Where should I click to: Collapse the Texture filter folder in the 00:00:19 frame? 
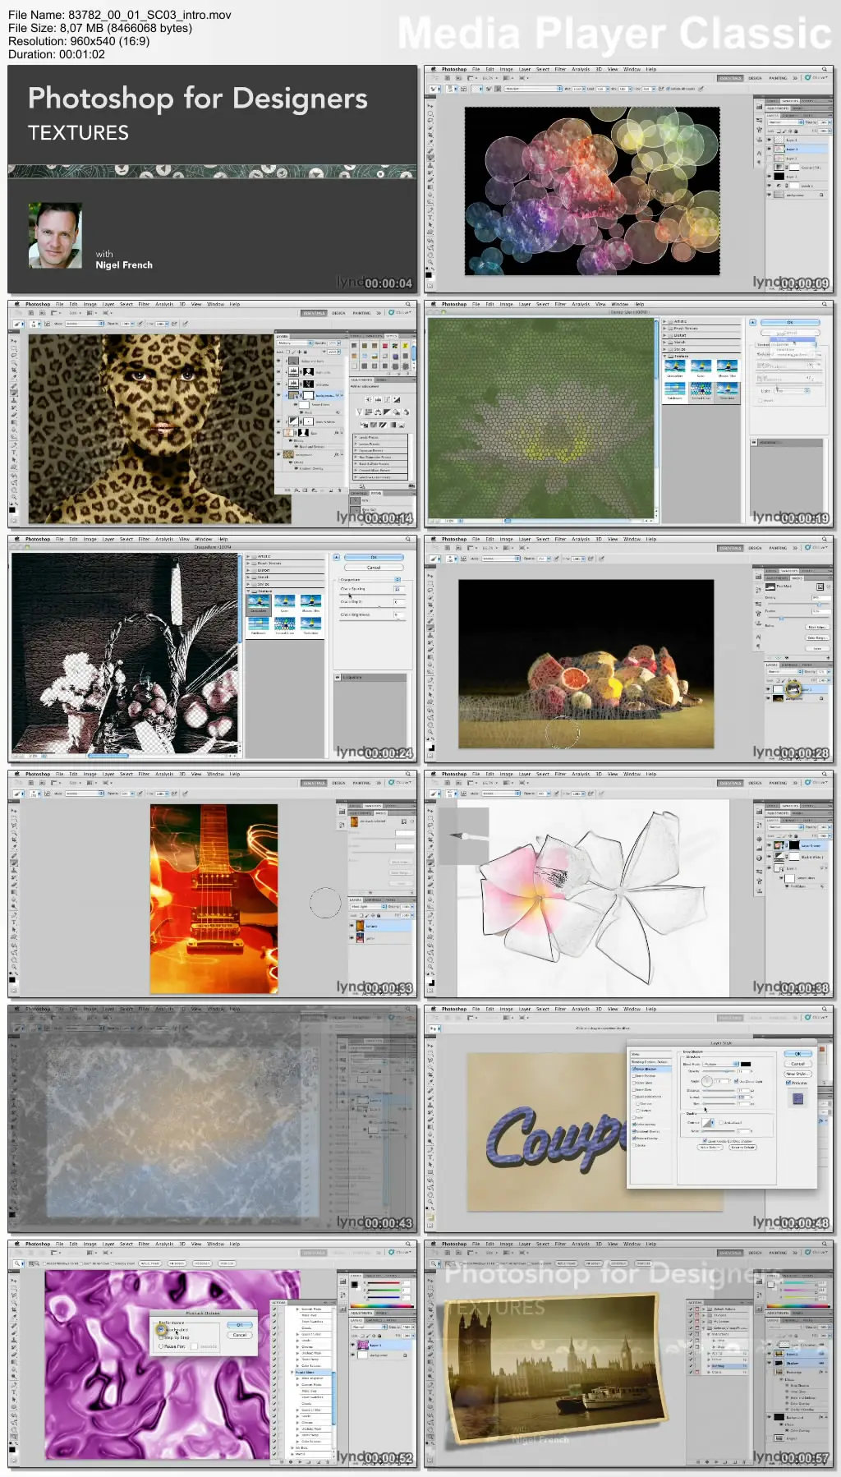coord(664,356)
